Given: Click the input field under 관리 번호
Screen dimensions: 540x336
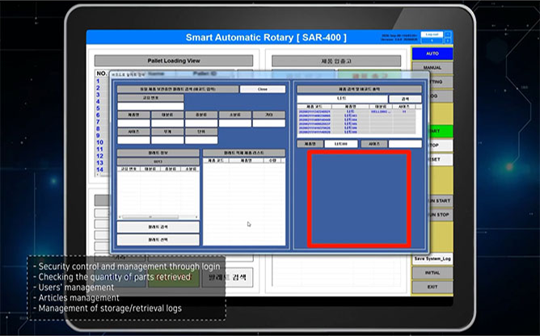Looking at the screenshot, I should (x=150, y=106).
